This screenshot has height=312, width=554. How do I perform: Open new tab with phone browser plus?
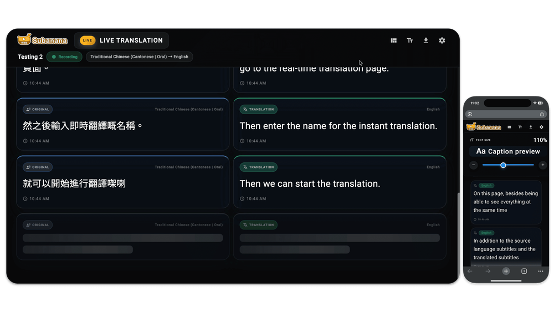[x=506, y=271]
